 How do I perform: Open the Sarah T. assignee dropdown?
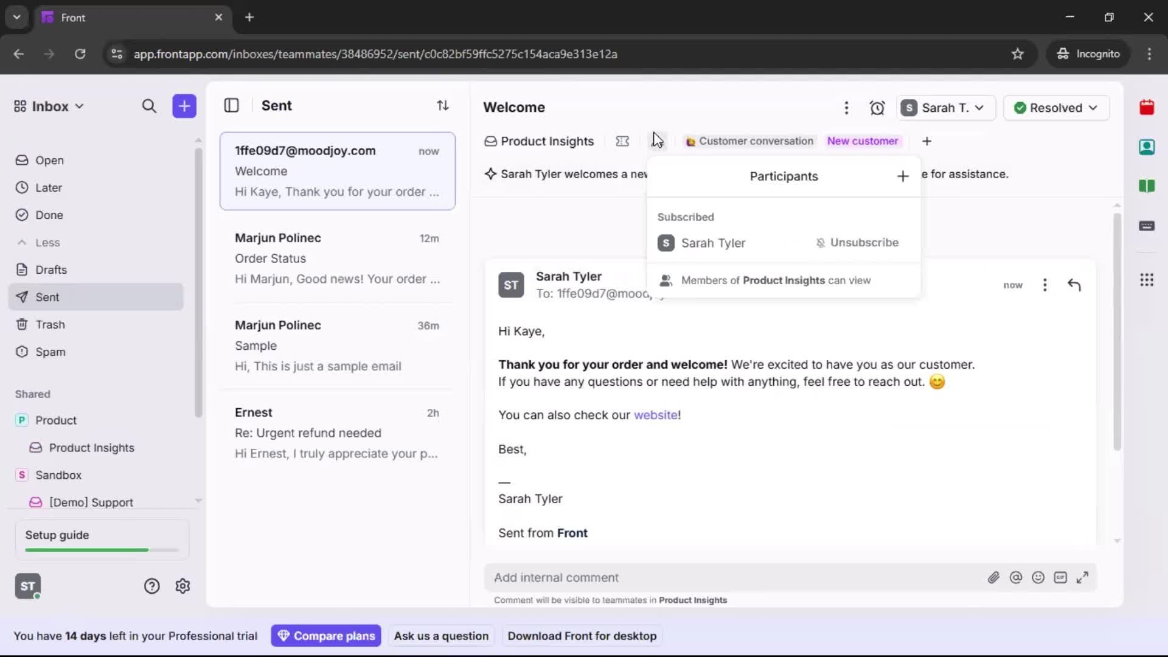click(945, 108)
